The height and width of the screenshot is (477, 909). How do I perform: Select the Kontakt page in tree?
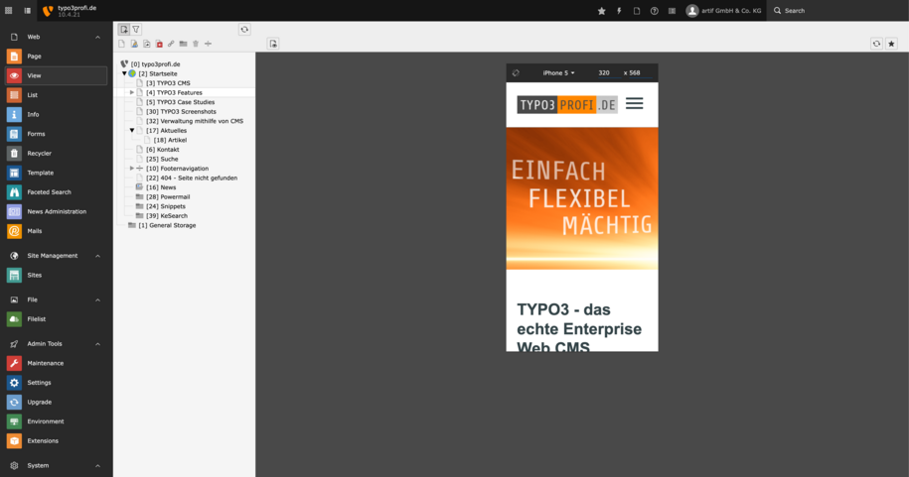tap(163, 150)
